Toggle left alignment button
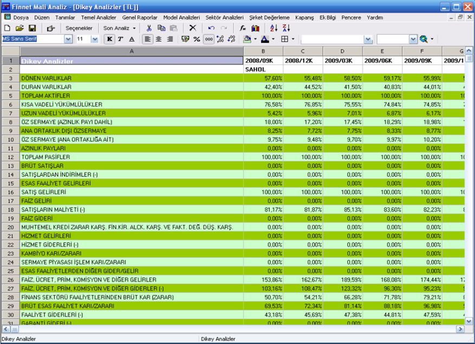The height and width of the screenshot is (344, 475). point(147,39)
